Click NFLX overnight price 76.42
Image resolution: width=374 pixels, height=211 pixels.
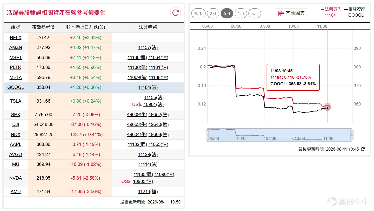pyautogui.click(x=43, y=38)
